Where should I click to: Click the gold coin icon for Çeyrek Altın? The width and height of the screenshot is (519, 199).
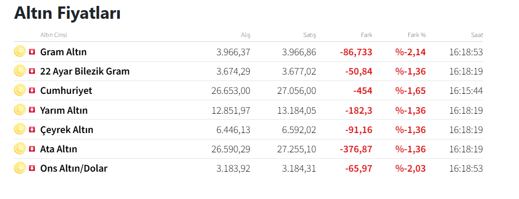20,129
